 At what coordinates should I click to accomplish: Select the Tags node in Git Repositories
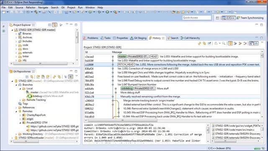[25, 104]
